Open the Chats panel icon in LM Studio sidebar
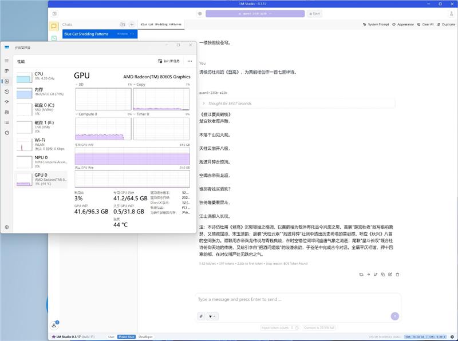This screenshot has height=341, width=458. pos(54,25)
